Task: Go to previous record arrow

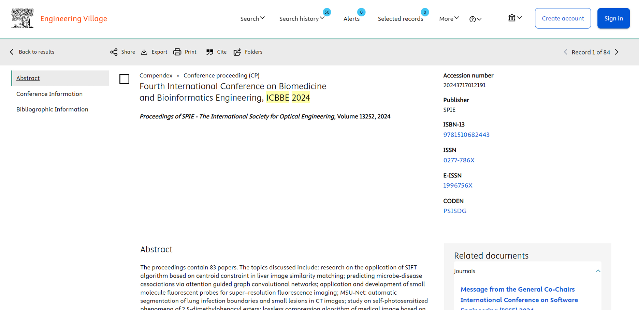Action: coord(566,52)
